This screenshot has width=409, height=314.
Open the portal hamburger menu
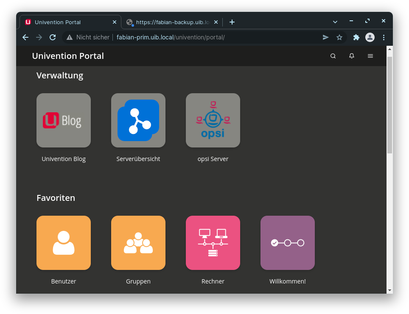point(370,56)
